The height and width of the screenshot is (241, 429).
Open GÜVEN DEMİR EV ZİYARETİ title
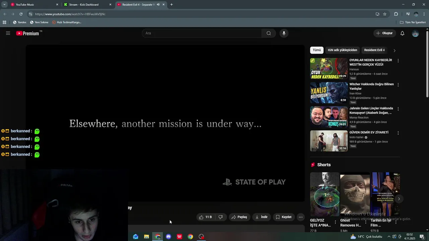coord(369,133)
